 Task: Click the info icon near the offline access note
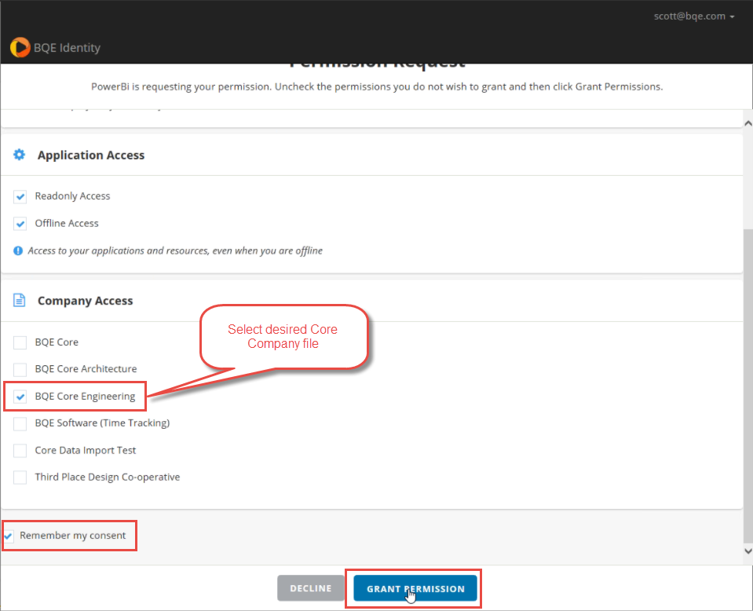coord(16,251)
